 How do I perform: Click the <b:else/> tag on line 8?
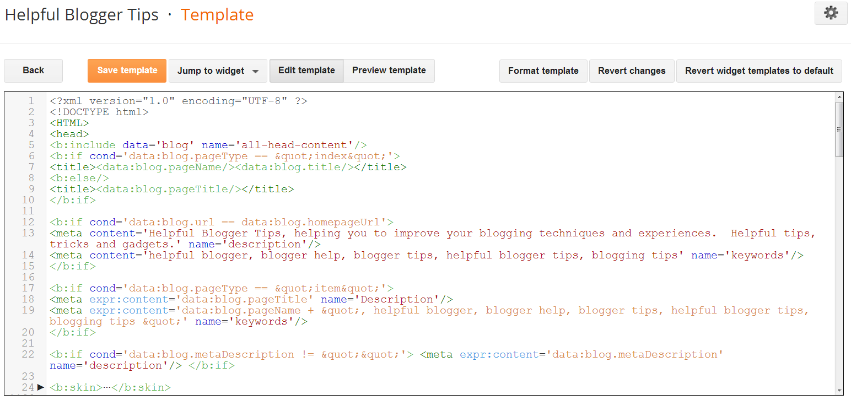pyautogui.click(x=79, y=178)
